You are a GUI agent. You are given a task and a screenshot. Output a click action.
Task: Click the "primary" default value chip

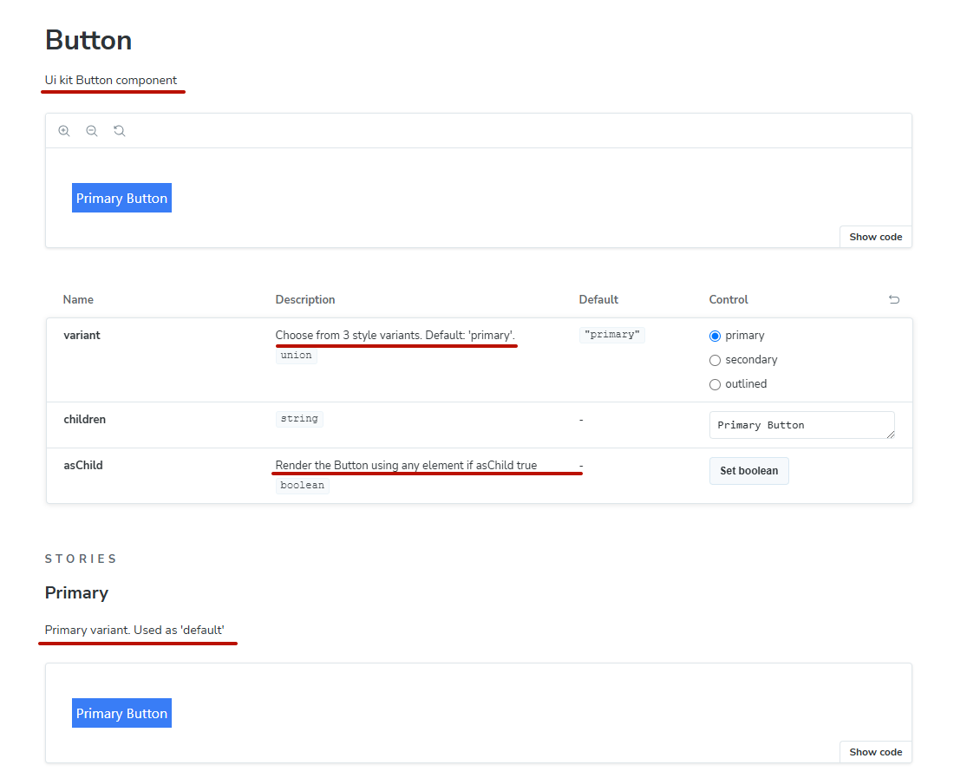click(x=612, y=335)
